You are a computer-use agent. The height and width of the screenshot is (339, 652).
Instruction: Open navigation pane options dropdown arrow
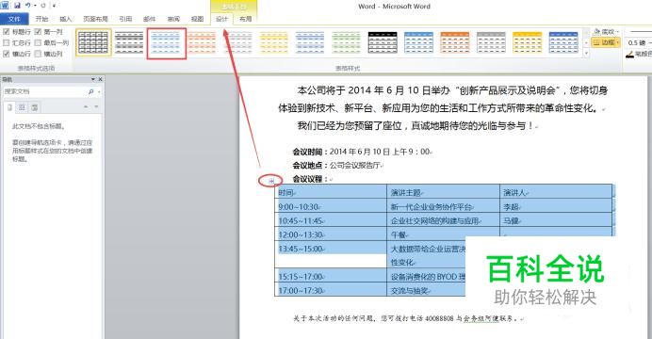tap(92, 79)
